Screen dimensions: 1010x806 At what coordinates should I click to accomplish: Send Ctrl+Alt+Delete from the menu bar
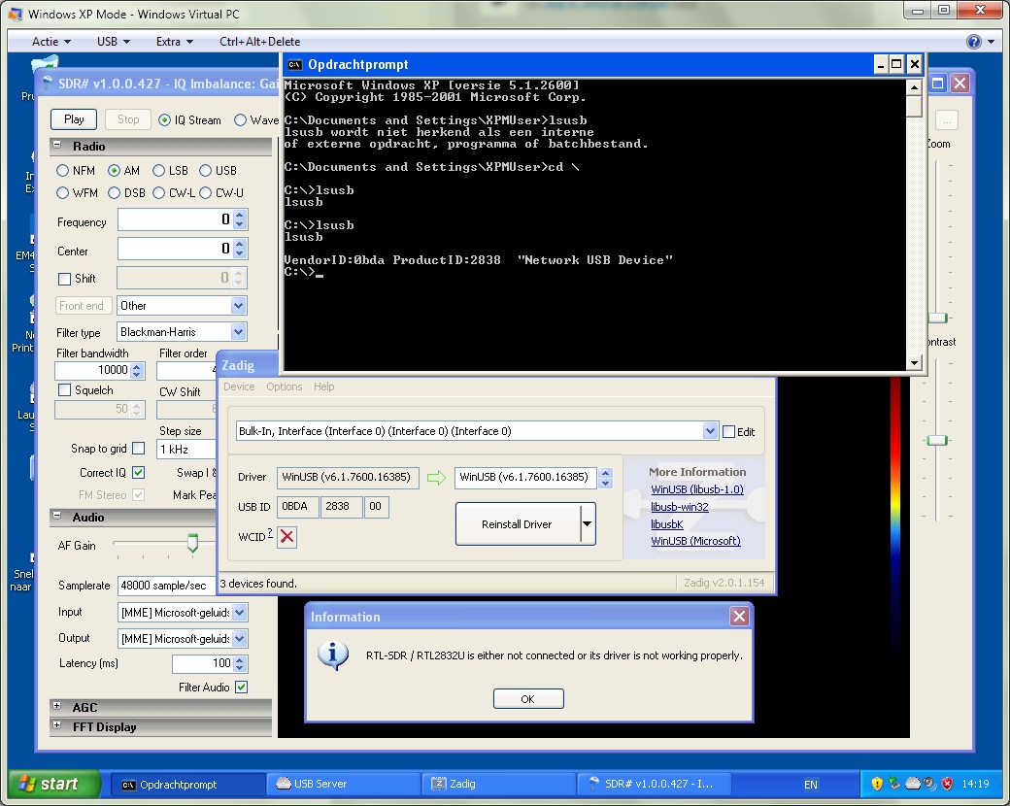259,41
